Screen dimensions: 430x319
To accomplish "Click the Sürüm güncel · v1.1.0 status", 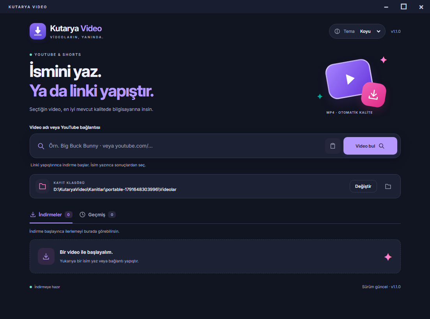I will (381, 287).
